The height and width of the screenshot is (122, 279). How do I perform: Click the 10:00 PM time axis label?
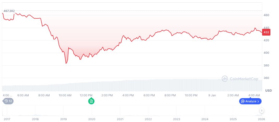click(x=191, y=95)
